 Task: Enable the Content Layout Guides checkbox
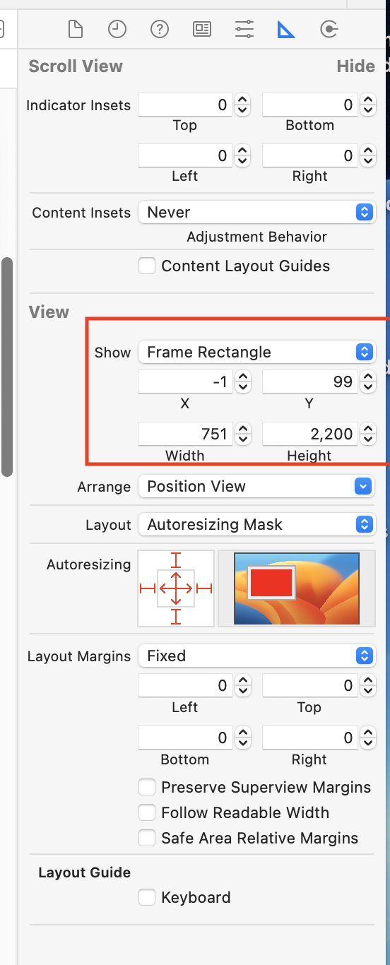point(147,266)
